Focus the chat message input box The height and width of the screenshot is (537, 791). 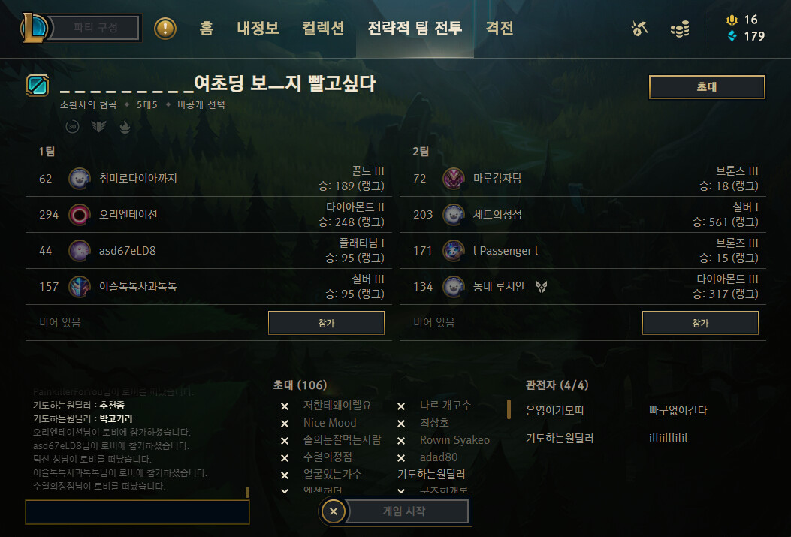click(x=137, y=512)
